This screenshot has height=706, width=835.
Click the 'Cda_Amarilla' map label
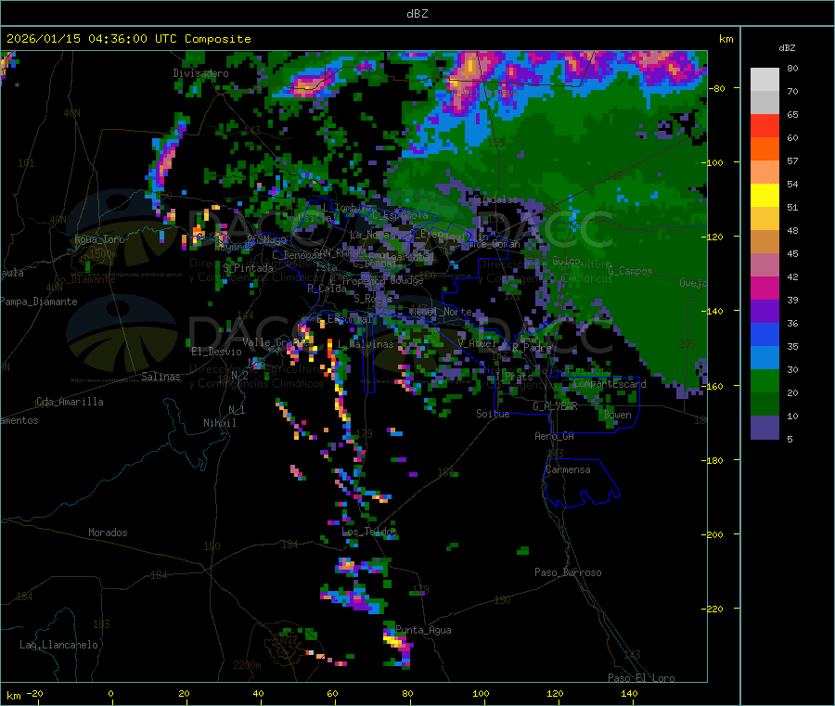[x=70, y=402]
